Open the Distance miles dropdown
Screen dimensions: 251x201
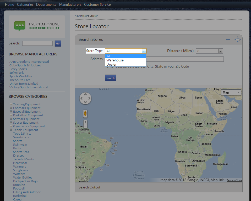tap(220, 51)
